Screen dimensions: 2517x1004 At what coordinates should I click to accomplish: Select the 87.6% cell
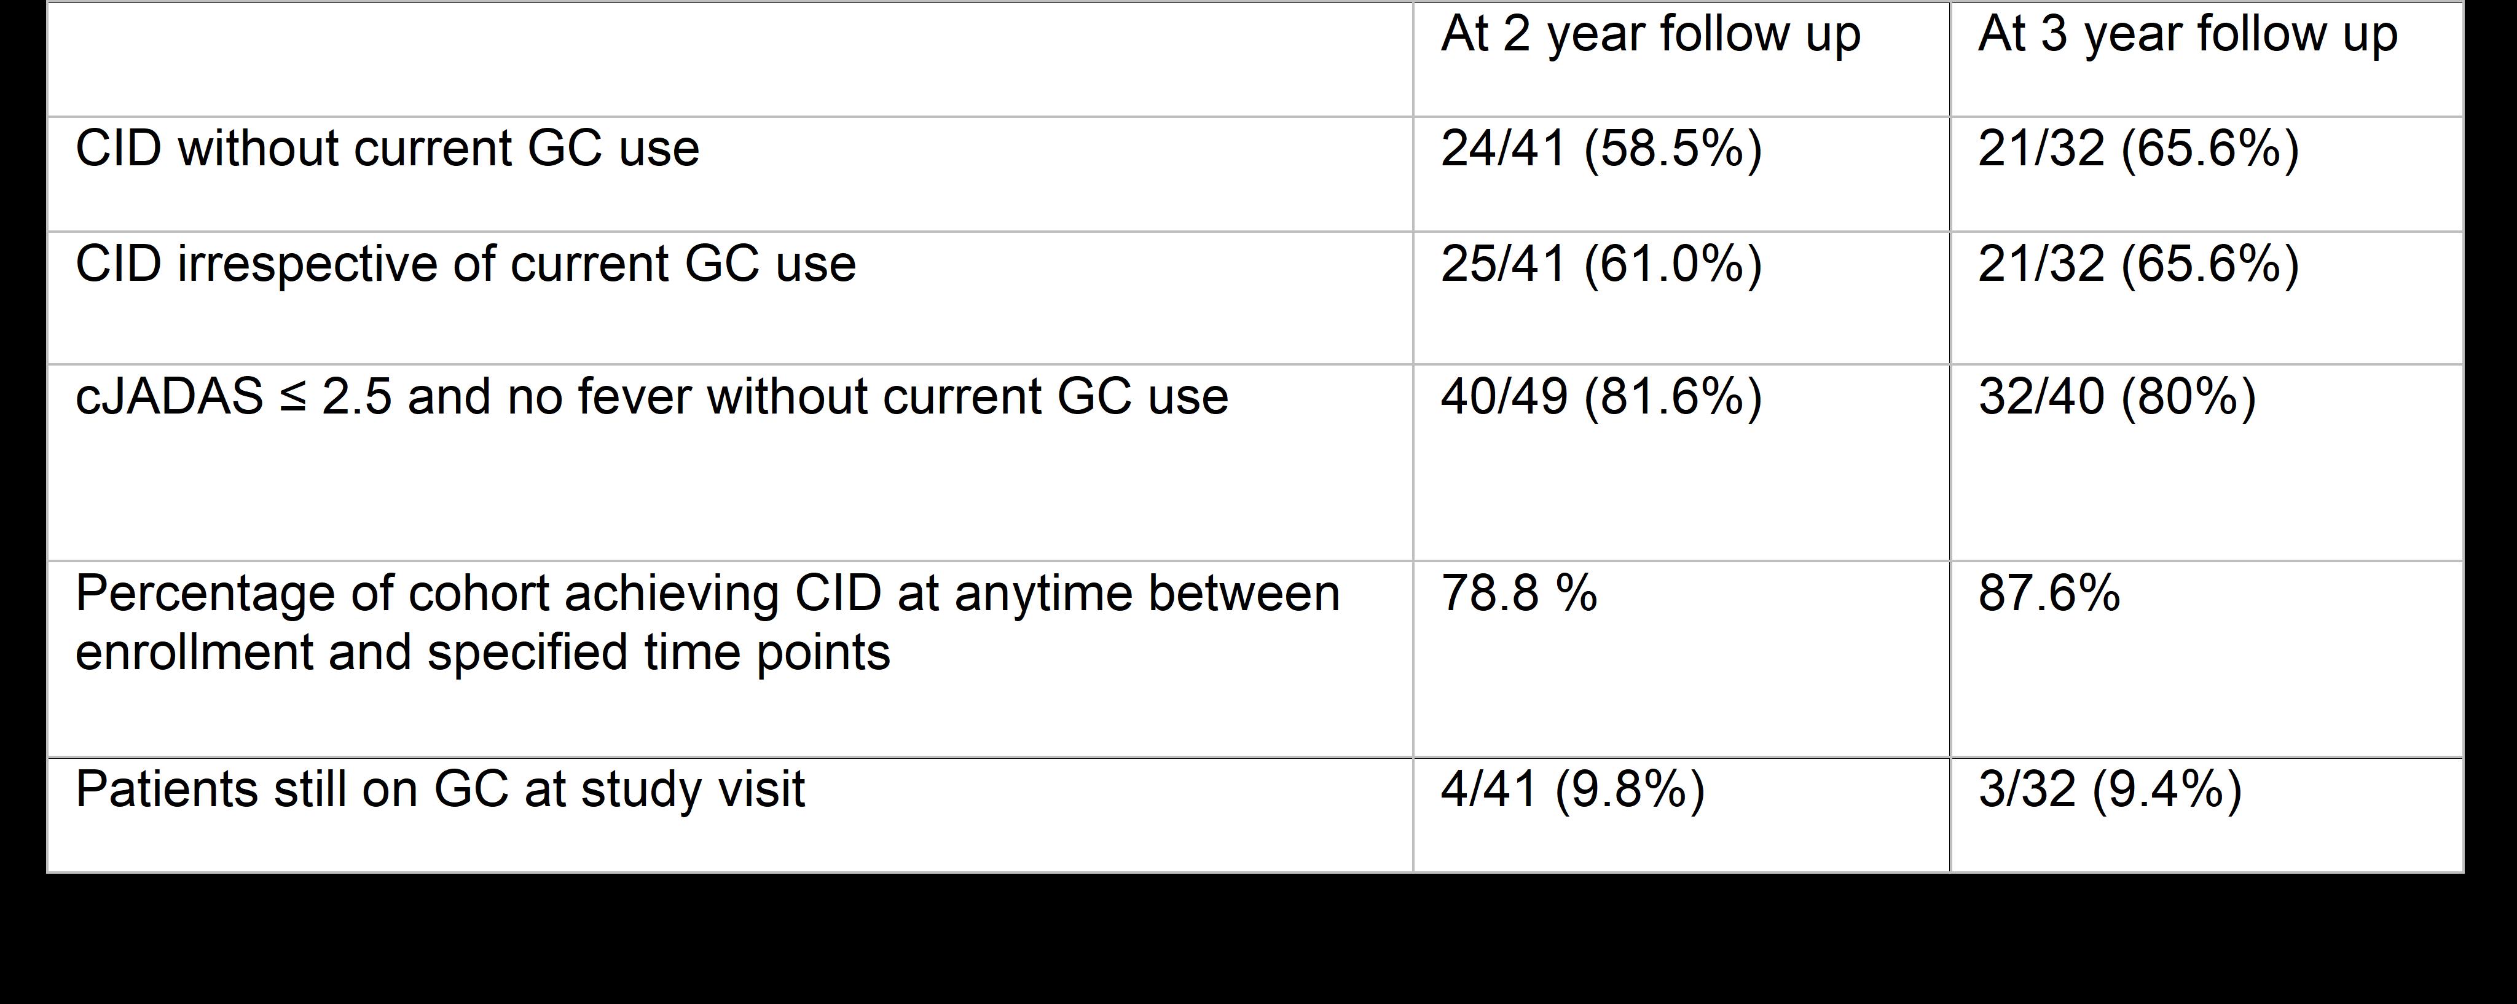point(2048,594)
